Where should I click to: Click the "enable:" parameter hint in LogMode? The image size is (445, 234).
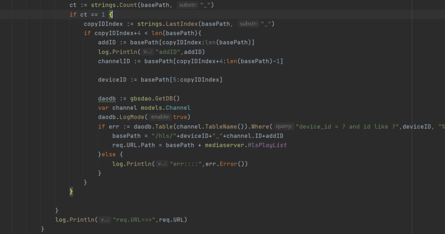point(160,117)
